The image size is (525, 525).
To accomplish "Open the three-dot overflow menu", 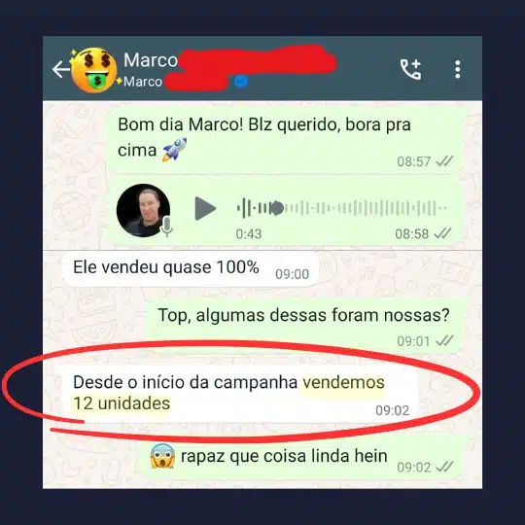I will pyautogui.click(x=458, y=69).
